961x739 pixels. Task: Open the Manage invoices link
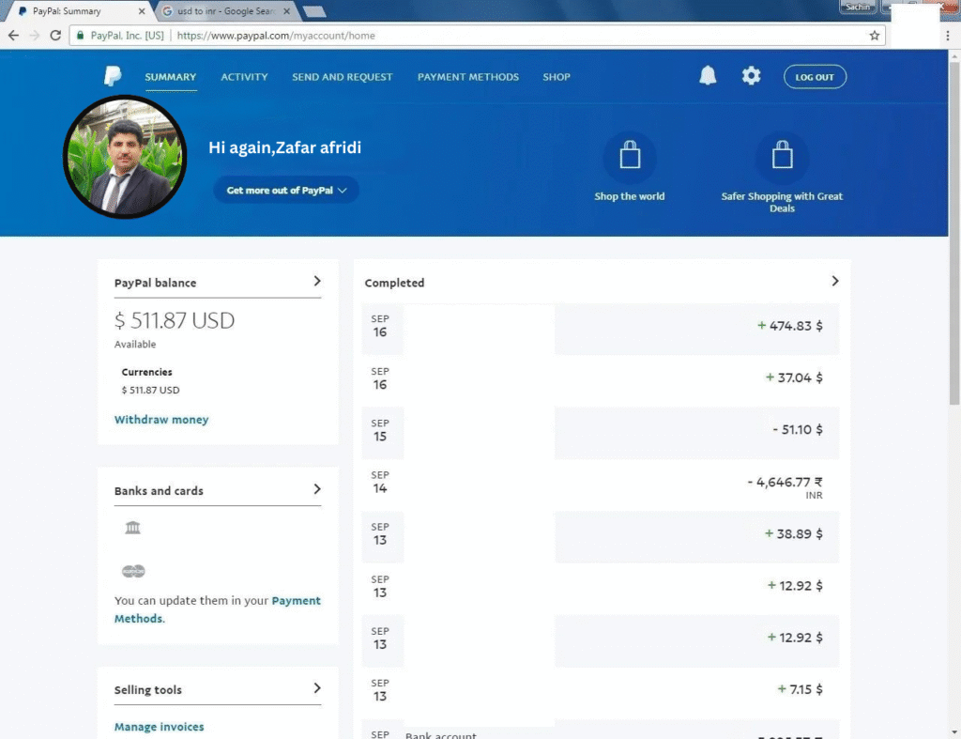[x=159, y=727]
